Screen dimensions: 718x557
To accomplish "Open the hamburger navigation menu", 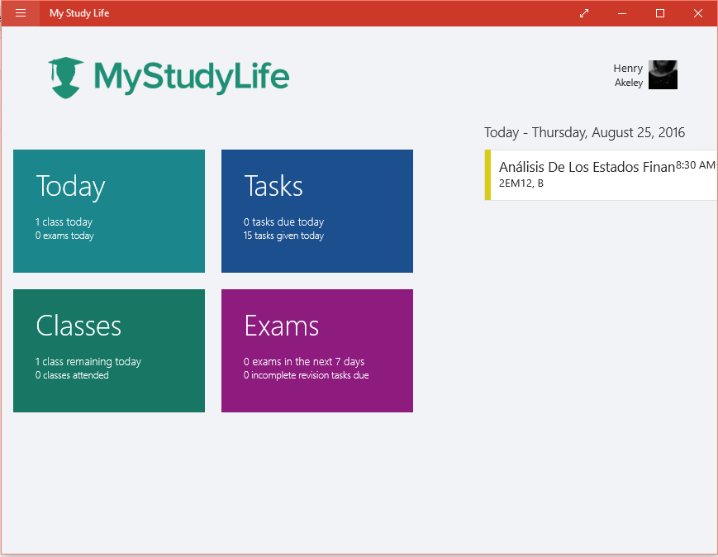I will coord(20,13).
